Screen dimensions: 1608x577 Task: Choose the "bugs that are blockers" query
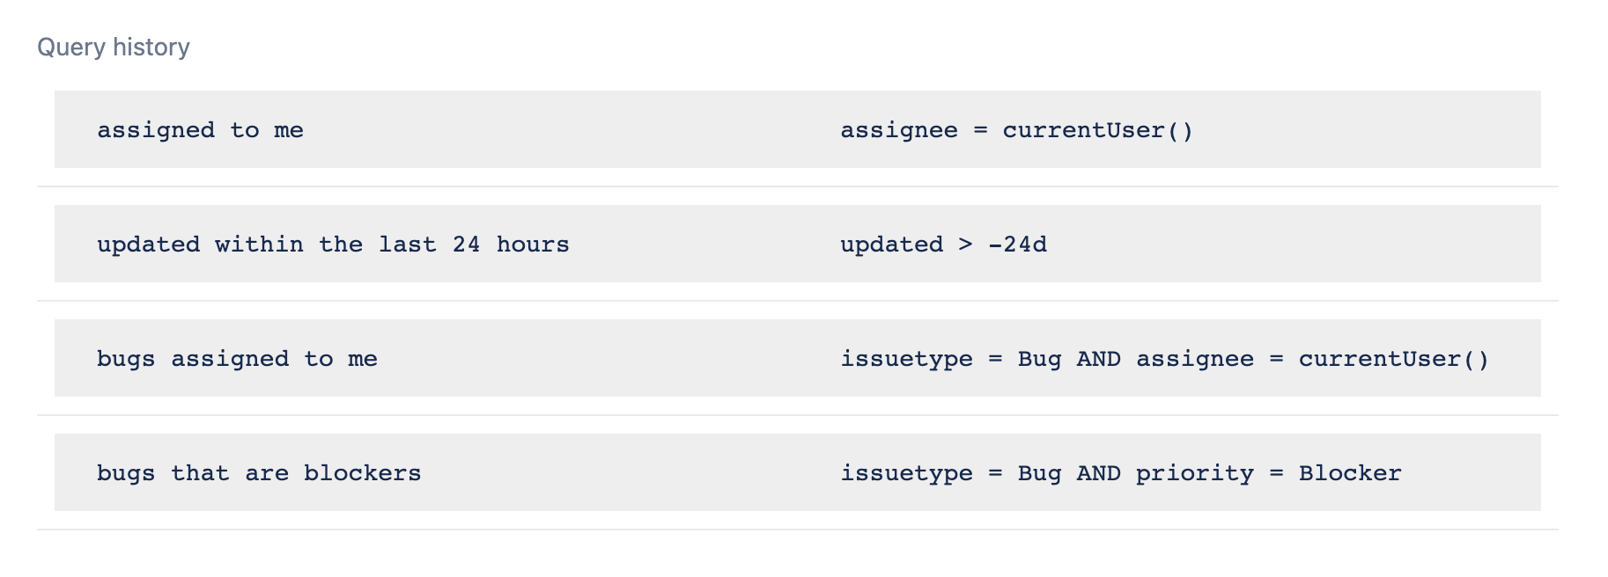pos(259,473)
